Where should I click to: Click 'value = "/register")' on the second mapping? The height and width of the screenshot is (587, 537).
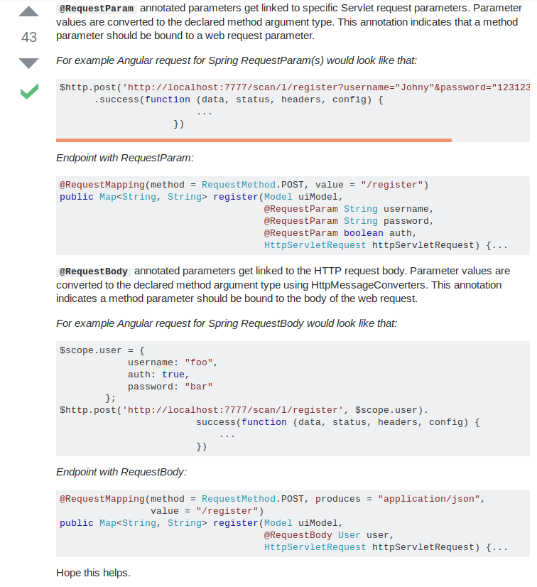coord(207,511)
